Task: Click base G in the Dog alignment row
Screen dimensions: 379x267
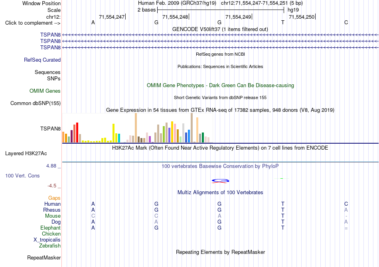Action: click(219, 222)
